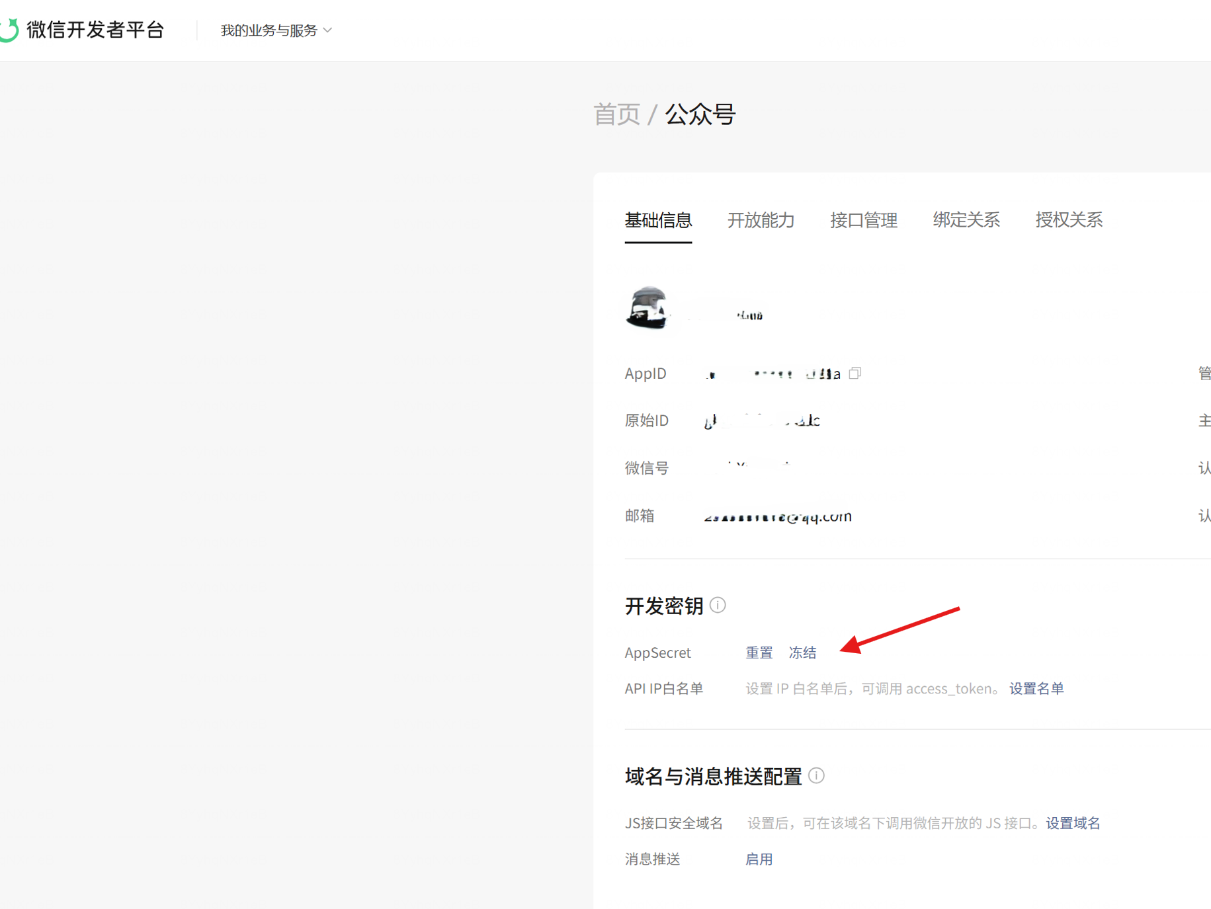Click the 开发密钥 section heading
Screen dimensions: 1211x909
pos(664,606)
